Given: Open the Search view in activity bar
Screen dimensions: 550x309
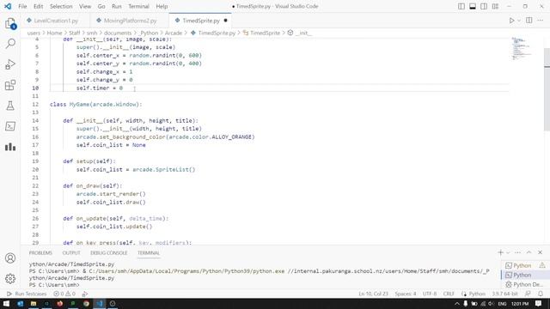Looking at the screenshot, I should point(10,44).
